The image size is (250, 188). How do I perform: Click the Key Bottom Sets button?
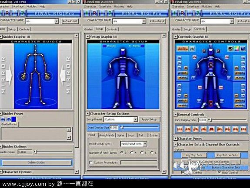[227, 155]
